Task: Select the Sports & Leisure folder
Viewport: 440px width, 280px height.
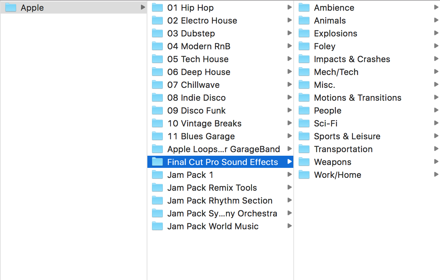Action: (x=347, y=136)
